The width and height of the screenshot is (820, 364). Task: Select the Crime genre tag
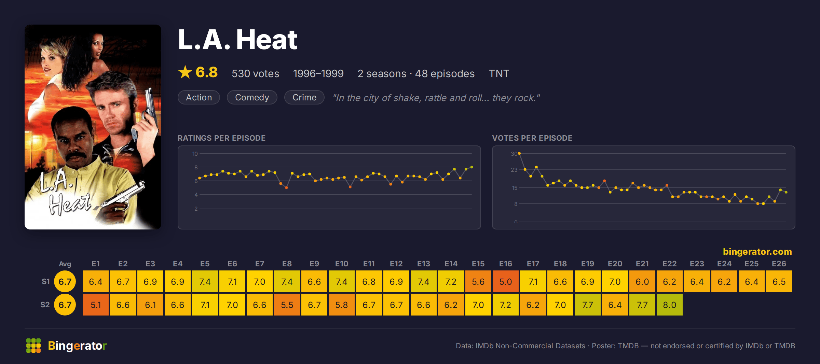pyautogui.click(x=304, y=97)
